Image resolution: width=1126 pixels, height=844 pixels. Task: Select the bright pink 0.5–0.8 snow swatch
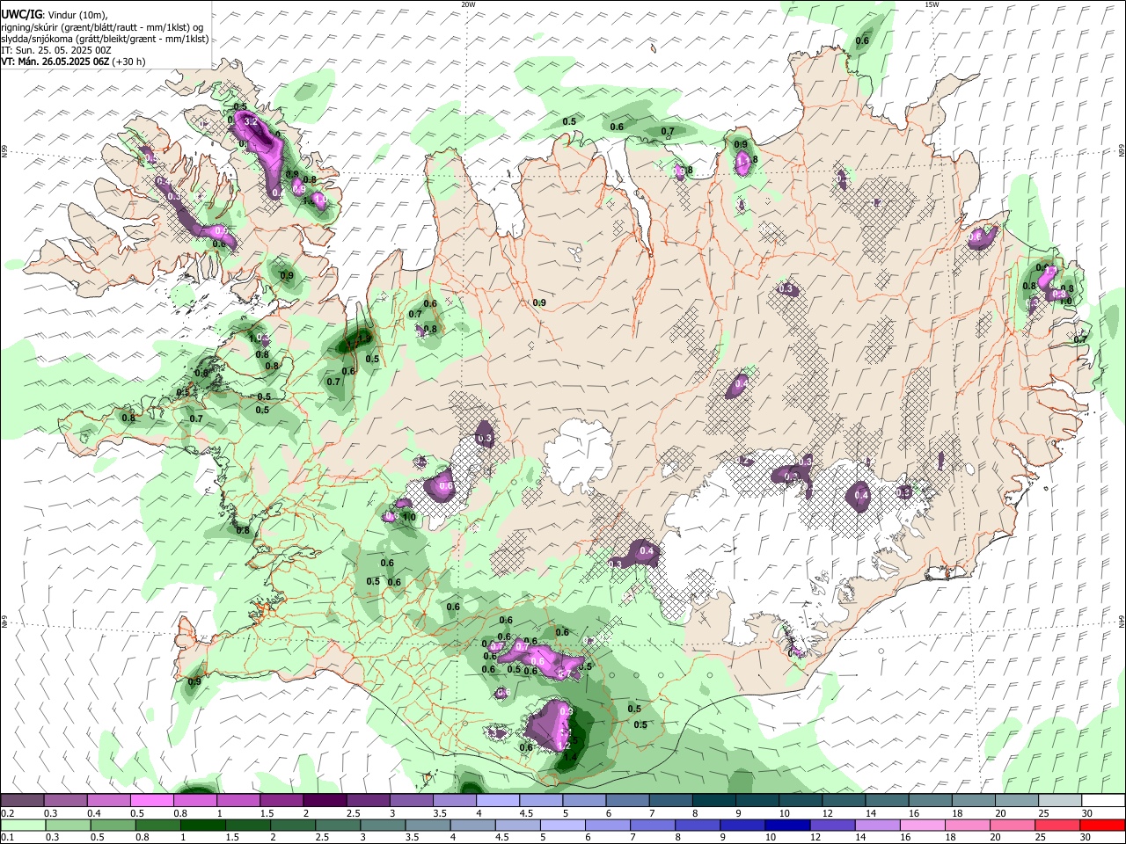pyautogui.click(x=152, y=801)
